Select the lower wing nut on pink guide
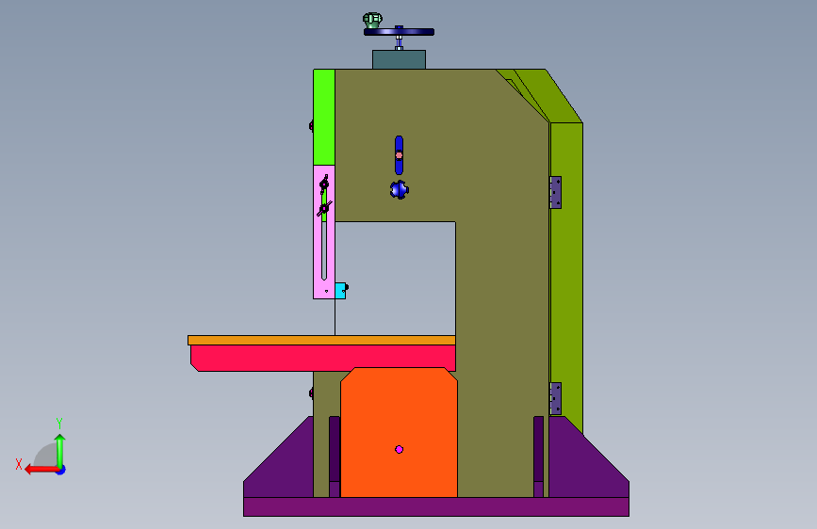This screenshot has height=529, width=817. click(x=324, y=208)
